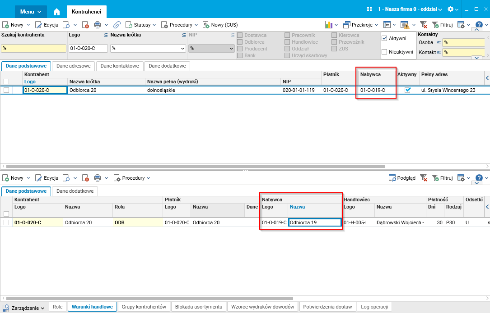
Task: Click the Nowy (GUS) button
Action: 220,25
